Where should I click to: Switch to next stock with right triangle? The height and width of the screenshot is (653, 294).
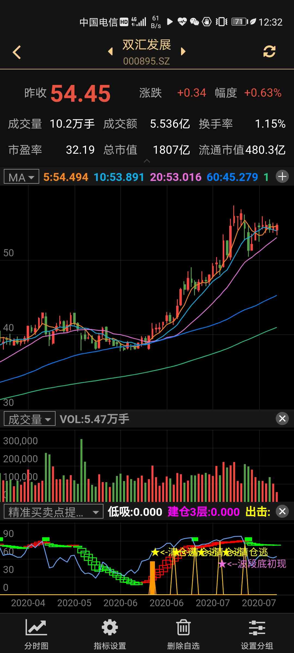183,51
